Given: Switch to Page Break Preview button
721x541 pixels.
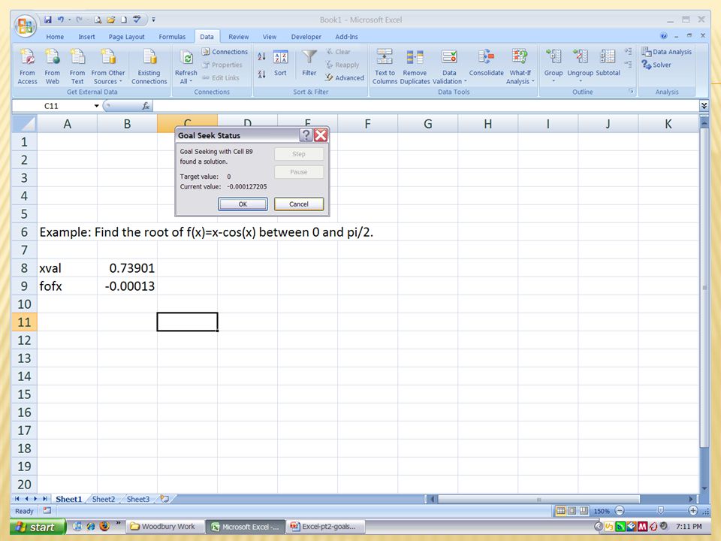Looking at the screenshot, I should coord(584,511).
